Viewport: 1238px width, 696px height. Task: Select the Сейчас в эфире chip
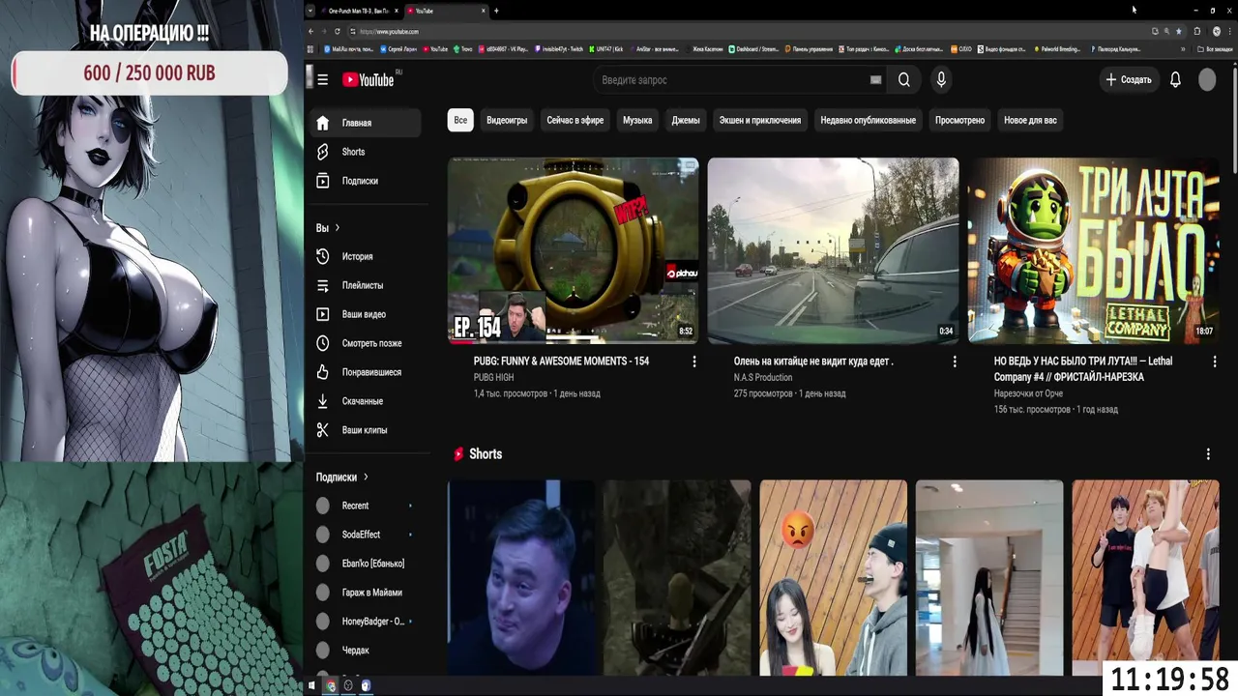point(575,120)
